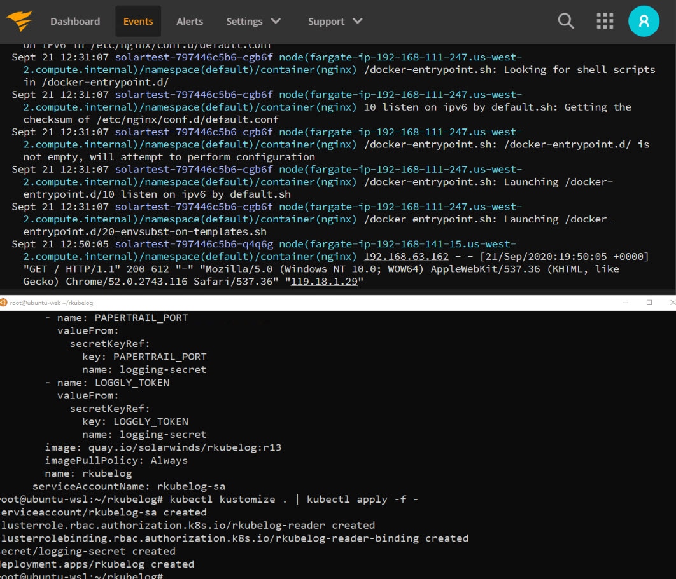Open the user profile avatar

pyautogui.click(x=644, y=21)
